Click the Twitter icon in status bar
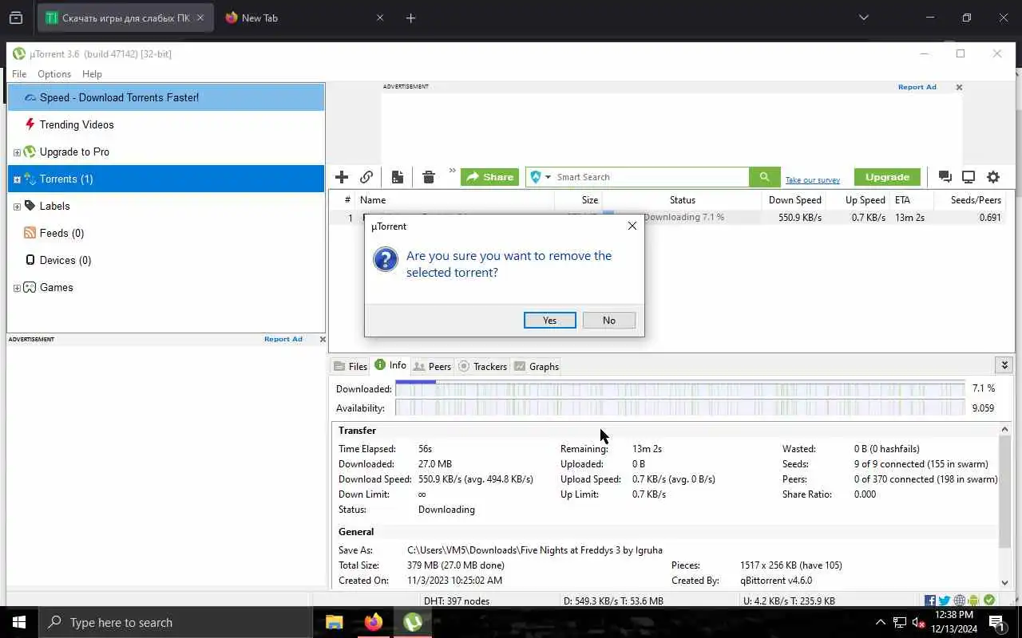Image resolution: width=1022 pixels, height=638 pixels. click(x=945, y=601)
